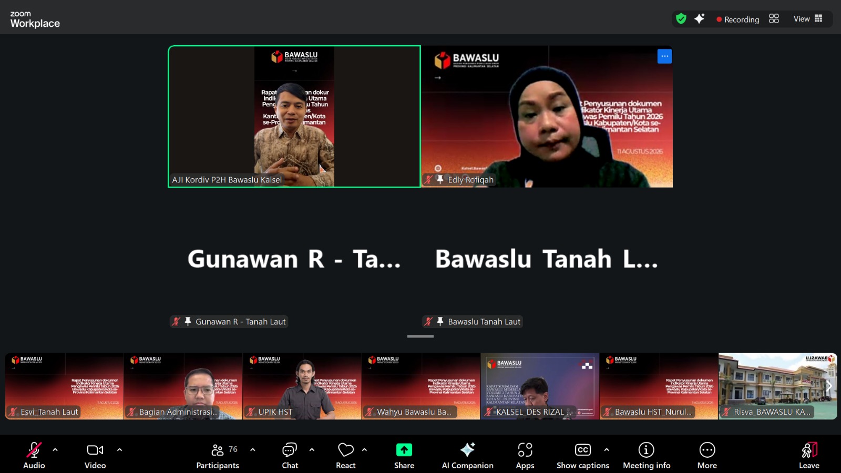Select AJI Kordiv P2H Bawaslu Kalsel video
Screen dimensions: 841x473
pos(294,117)
